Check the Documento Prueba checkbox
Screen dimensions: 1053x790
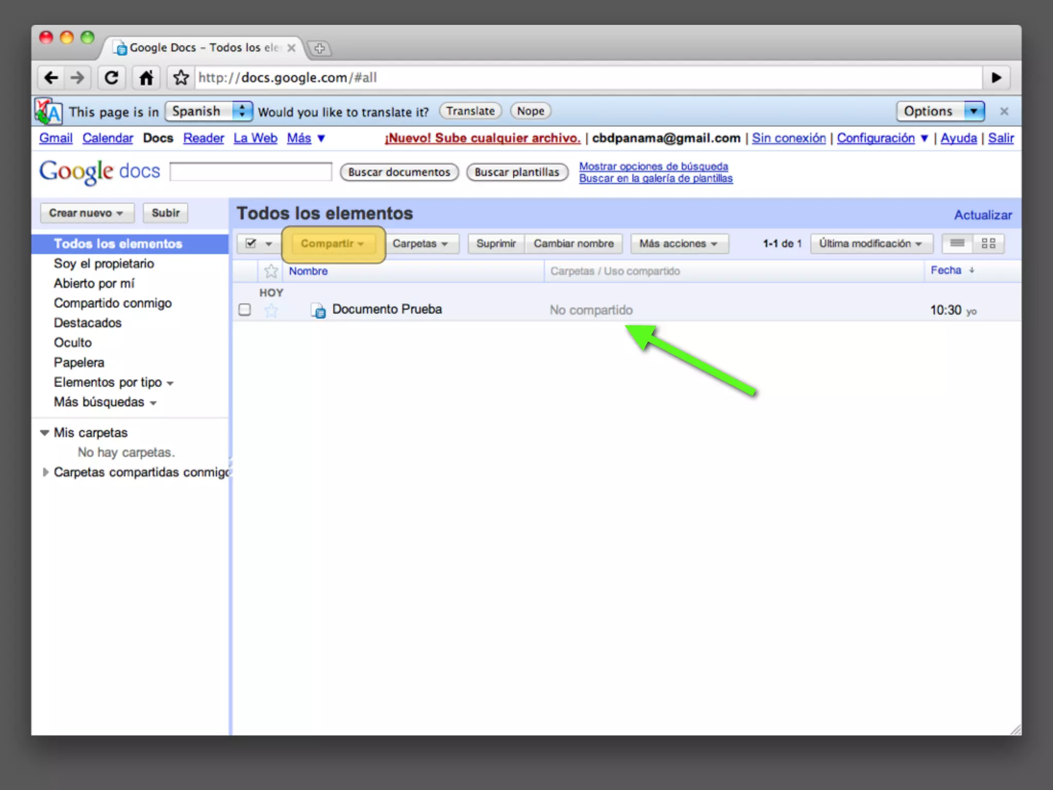pyautogui.click(x=245, y=310)
